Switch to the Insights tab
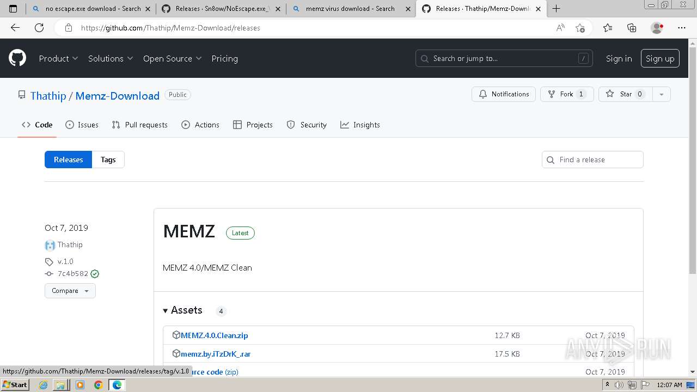 coord(360,125)
